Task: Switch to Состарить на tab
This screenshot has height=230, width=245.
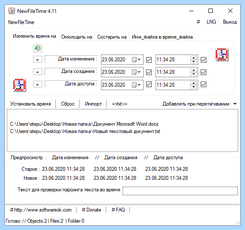Action: click(x=112, y=37)
